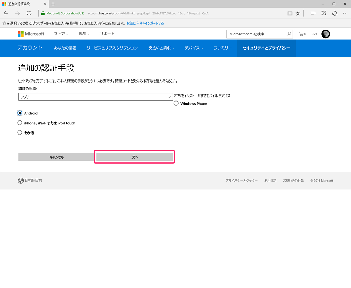Open プライバシーとクッキー footer link

click(x=241, y=181)
